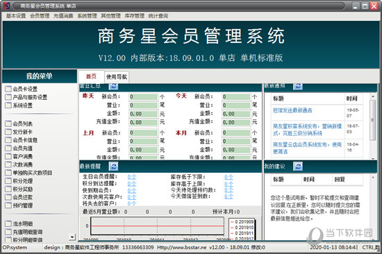Click the 昨天 新会员 value field
The height and width of the screenshot is (254, 382).
coord(144,96)
